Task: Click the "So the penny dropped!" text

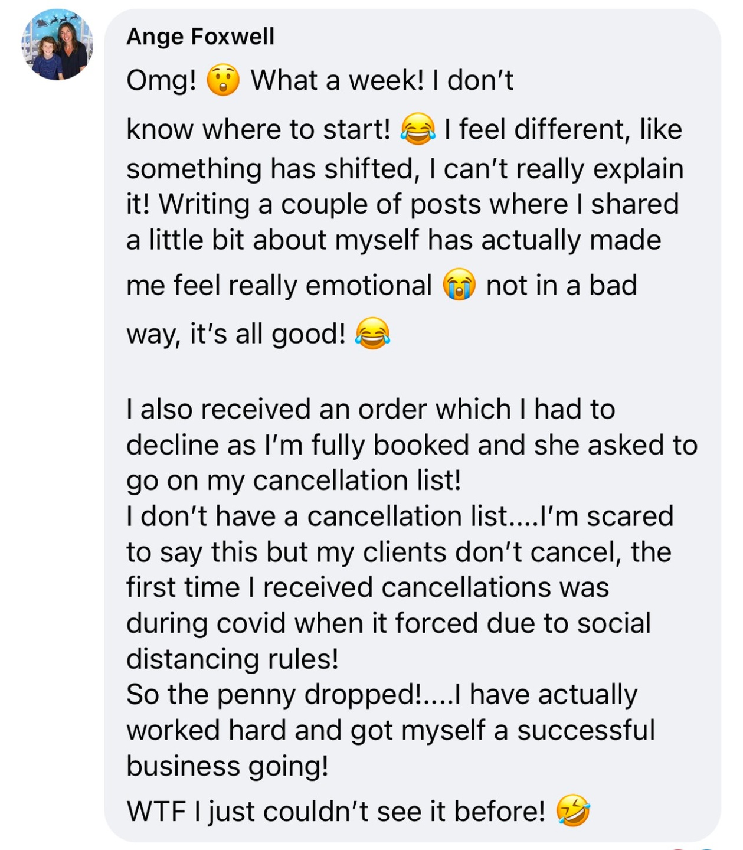Action: pos(275,695)
